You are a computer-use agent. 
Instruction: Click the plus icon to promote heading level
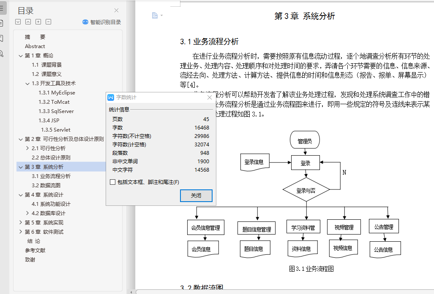pos(38,22)
